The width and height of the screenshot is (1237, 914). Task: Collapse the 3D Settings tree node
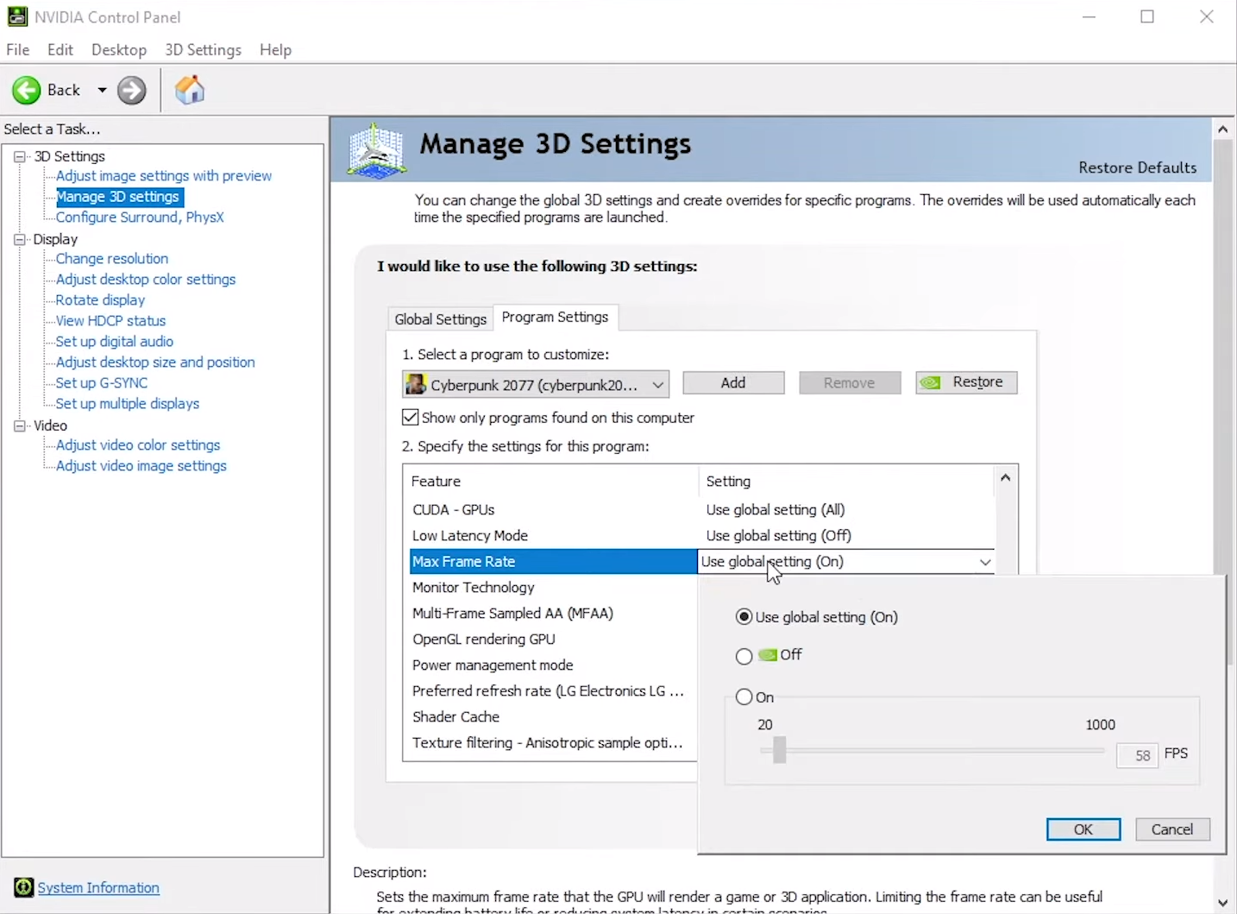pyautogui.click(x=20, y=156)
